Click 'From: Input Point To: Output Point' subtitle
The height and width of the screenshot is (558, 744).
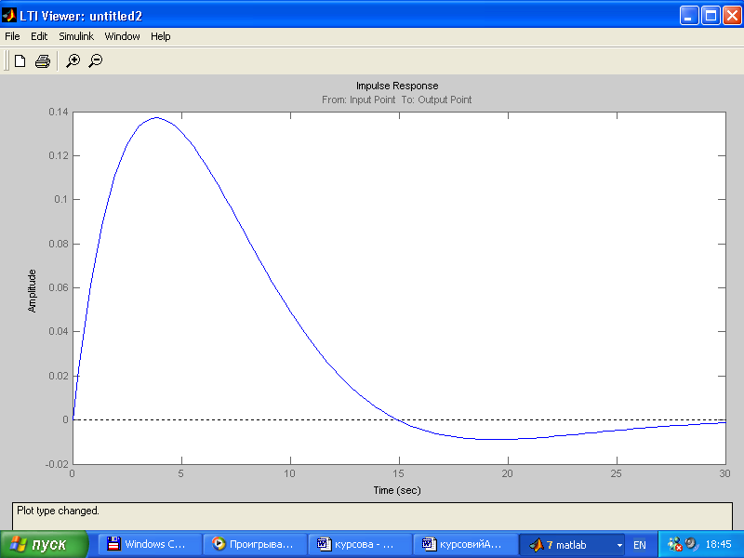[x=397, y=100]
